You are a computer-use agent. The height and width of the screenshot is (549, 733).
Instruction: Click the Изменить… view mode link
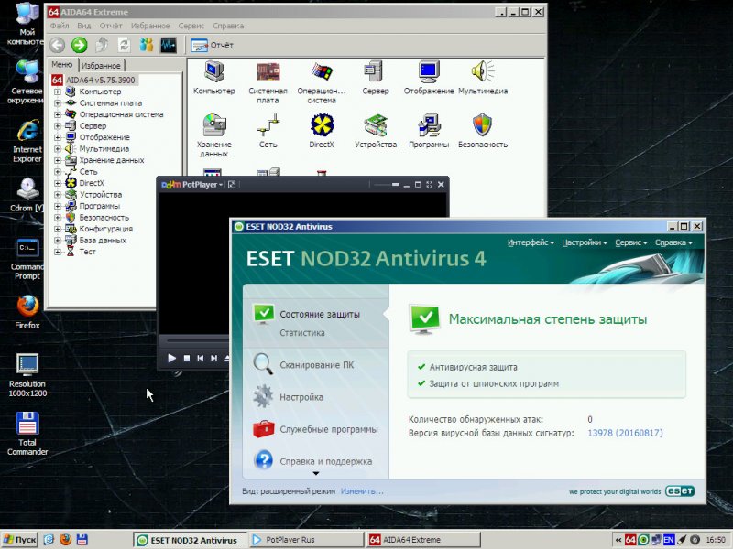[362, 491]
